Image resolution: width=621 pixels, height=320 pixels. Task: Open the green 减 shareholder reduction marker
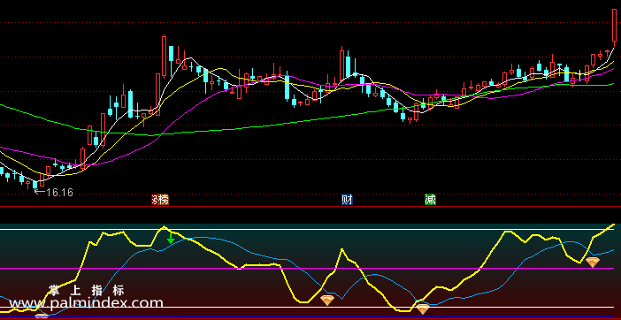(x=430, y=200)
